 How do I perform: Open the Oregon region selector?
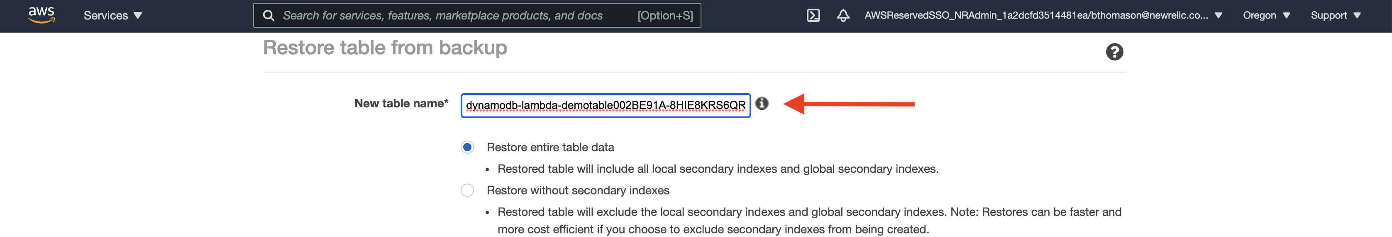(x=1266, y=16)
